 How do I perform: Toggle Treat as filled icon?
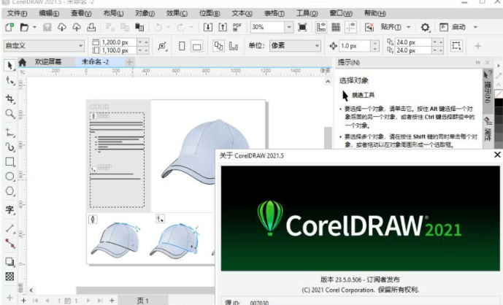click(456, 46)
